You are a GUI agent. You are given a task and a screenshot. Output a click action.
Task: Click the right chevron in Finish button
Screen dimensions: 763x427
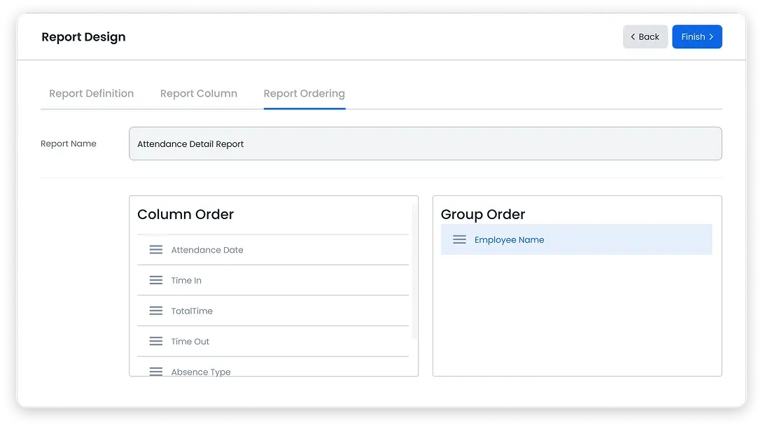[711, 37]
